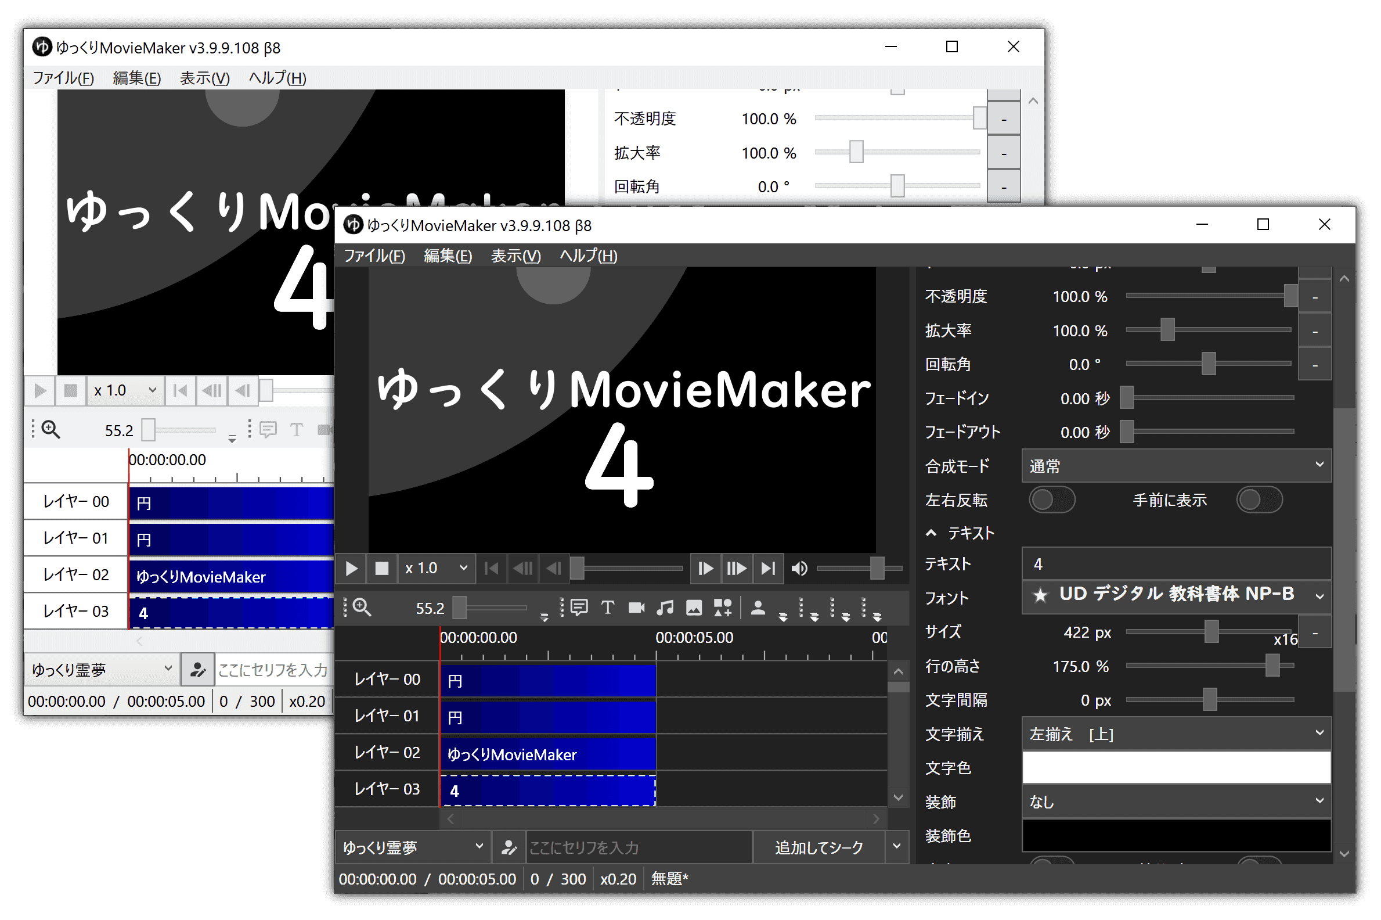Open character settings via the person icon
The height and width of the screenshot is (920, 1381).
coord(759,609)
